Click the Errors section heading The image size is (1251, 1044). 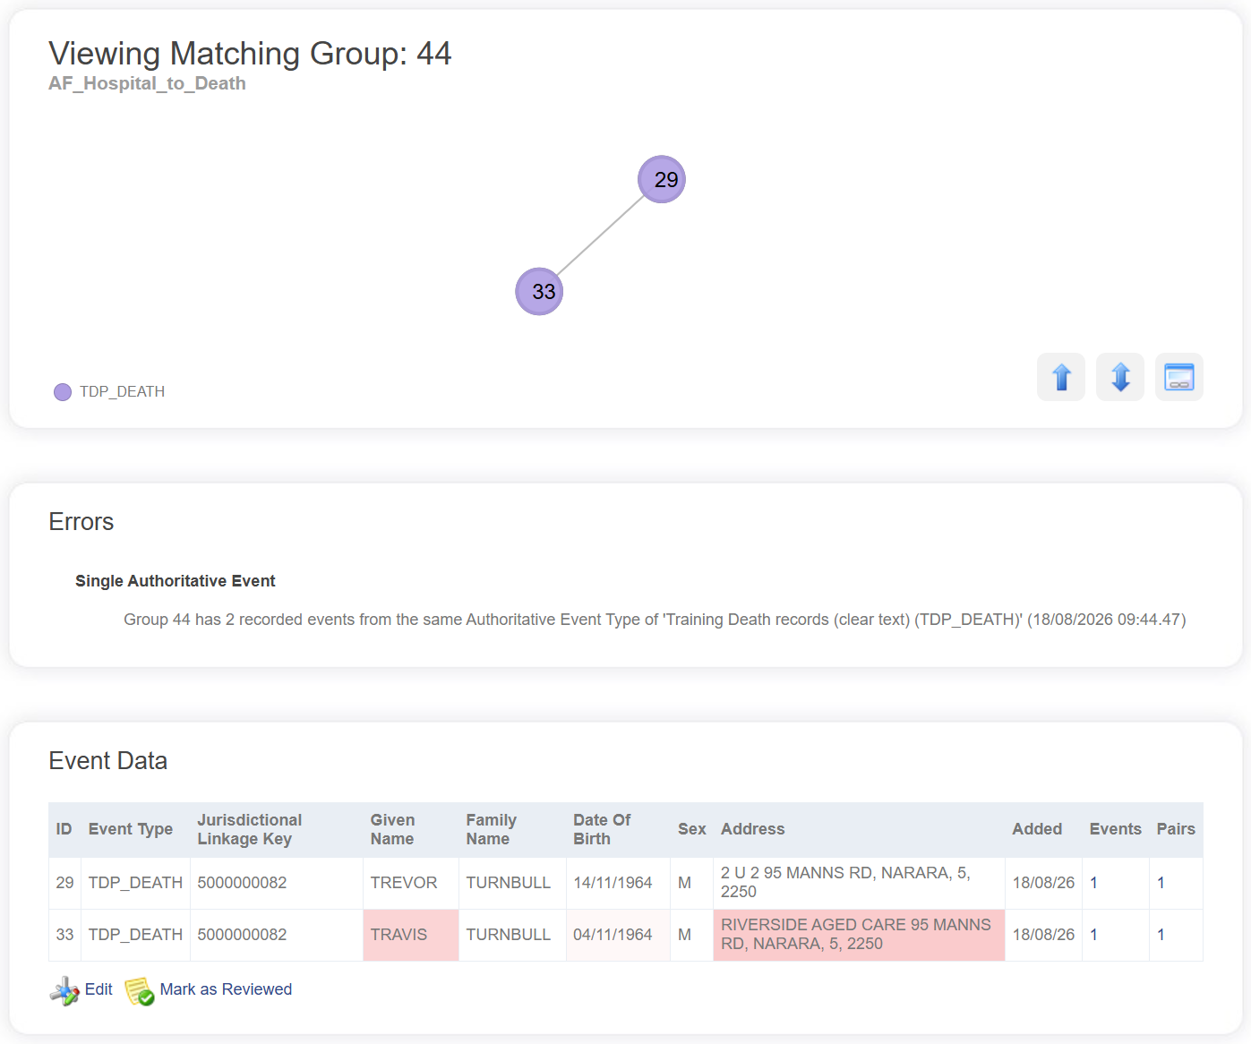coord(81,522)
